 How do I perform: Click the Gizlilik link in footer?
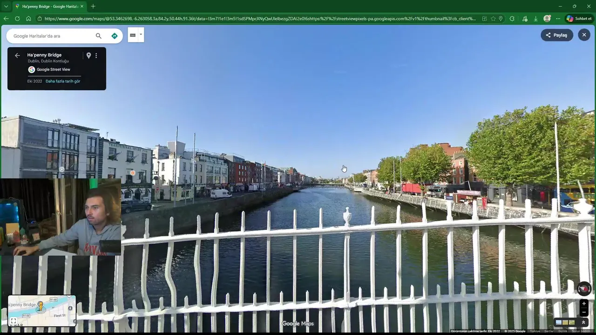pyautogui.click(x=562, y=331)
